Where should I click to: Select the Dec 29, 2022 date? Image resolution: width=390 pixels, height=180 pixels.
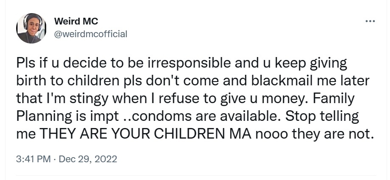click(x=87, y=159)
